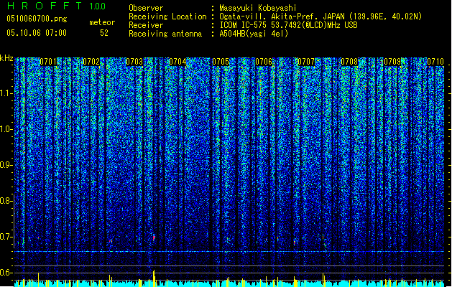Viewport: 452px width, 287px height.
Task: Click the 0701 time marker
Action: (48, 62)
